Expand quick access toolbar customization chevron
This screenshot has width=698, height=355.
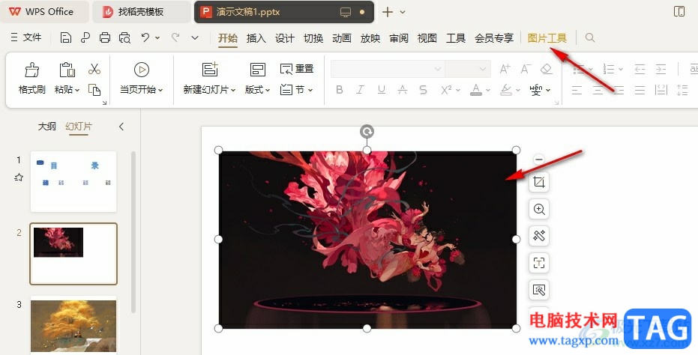tap(194, 37)
